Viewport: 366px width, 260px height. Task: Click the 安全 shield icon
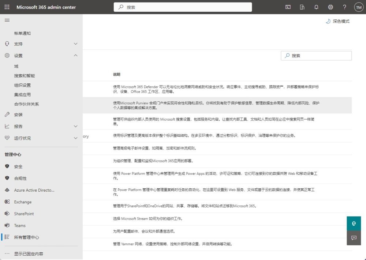(7, 166)
